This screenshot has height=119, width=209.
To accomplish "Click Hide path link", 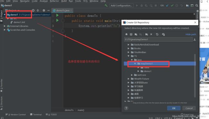I will pyautogui.click(x=191, y=34).
